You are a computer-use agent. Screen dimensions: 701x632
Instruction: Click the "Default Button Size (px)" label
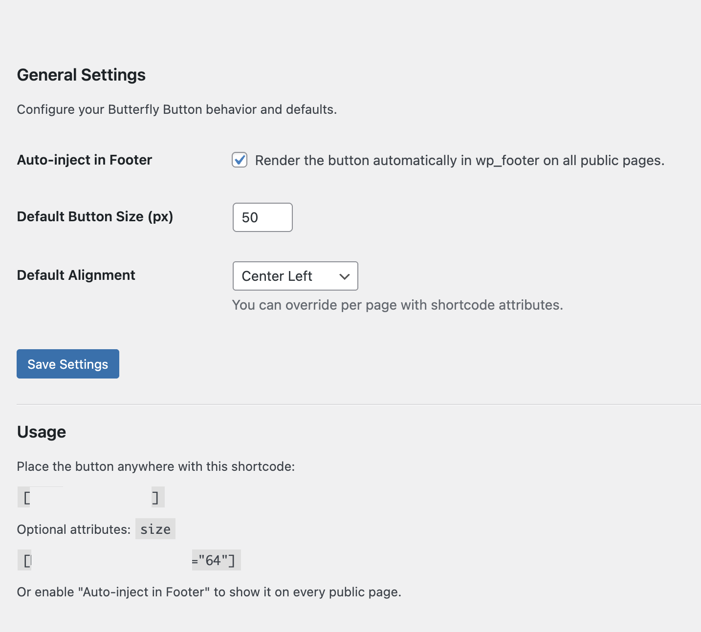[x=95, y=216]
